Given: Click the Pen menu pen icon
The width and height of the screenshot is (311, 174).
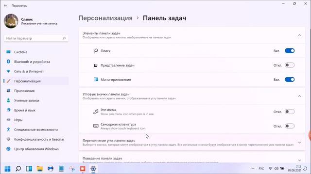Looking at the screenshot, I should point(96,112).
